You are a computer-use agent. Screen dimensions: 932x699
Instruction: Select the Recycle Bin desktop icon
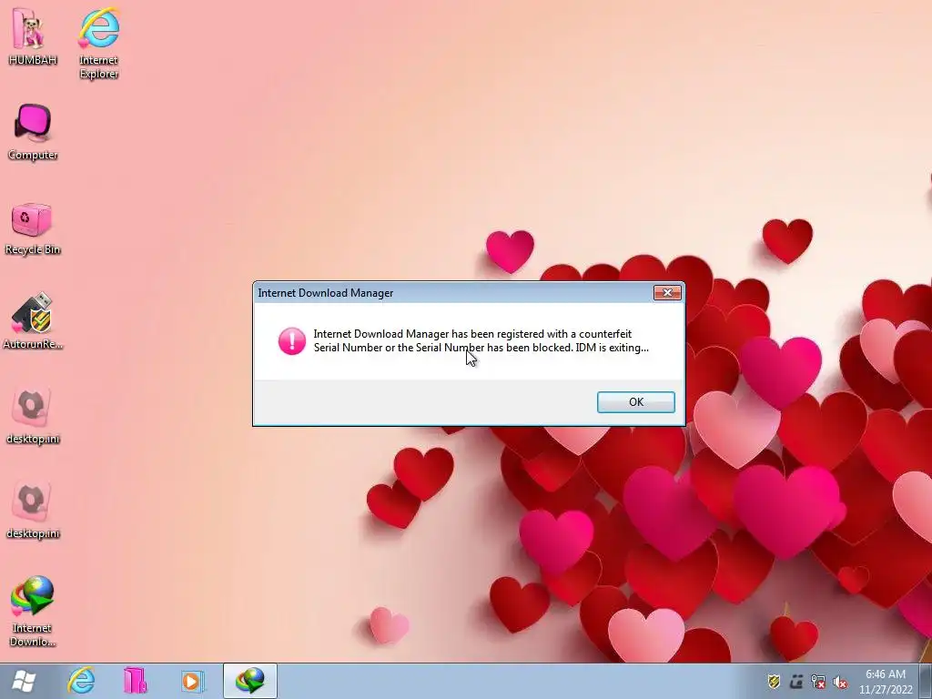(33, 229)
